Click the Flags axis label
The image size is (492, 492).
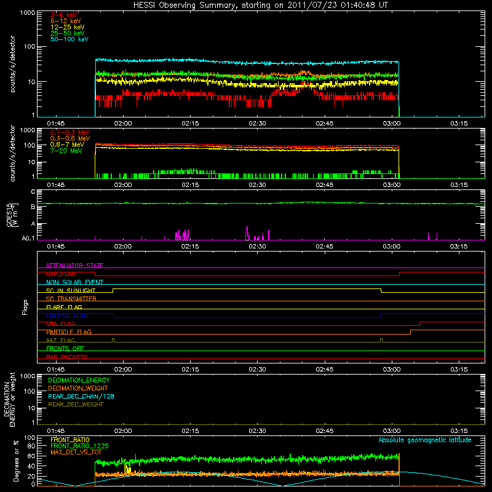coord(25,307)
